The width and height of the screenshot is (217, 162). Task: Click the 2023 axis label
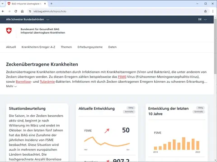198,152
